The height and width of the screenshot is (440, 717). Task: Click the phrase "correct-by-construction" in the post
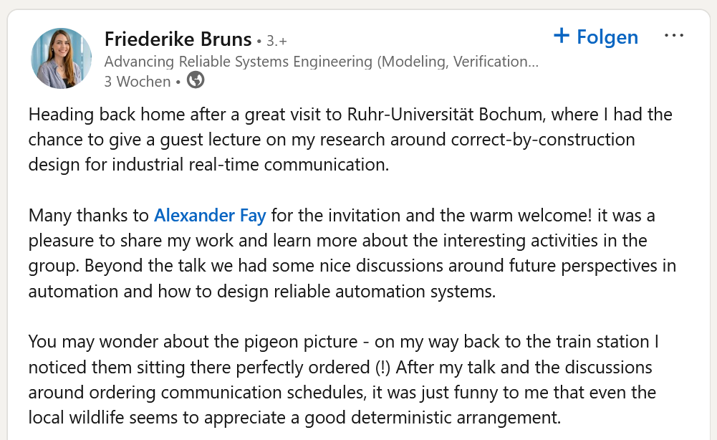pyautogui.click(x=543, y=139)
